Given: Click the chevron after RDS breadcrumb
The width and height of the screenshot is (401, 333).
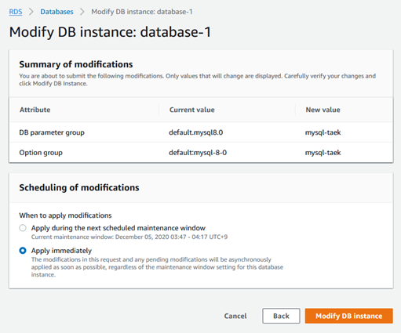Looking at the screenshot, I should pos(31,12).
